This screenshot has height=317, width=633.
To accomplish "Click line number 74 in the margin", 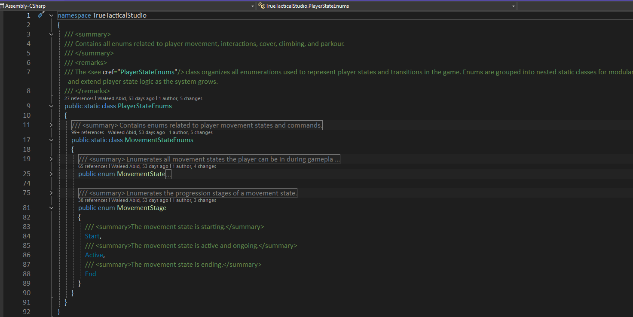I will [x=26, y=183].
